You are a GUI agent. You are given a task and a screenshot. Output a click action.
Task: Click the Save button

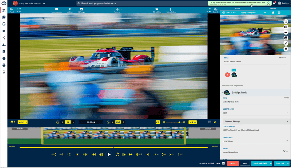pyautogui.click(x=245, y=163)
